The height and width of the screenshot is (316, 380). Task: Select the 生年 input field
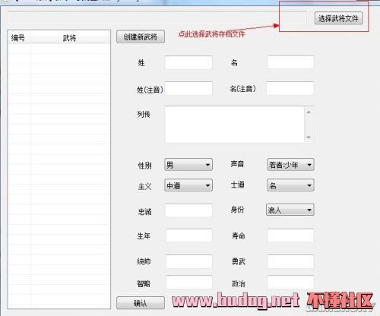(x=189, y=235)
